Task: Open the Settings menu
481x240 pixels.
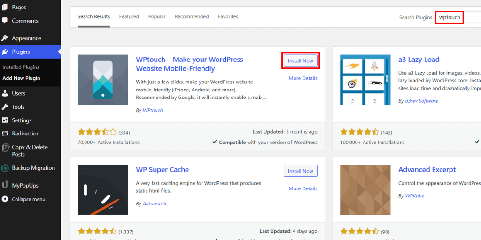Action: coord(22,120)
